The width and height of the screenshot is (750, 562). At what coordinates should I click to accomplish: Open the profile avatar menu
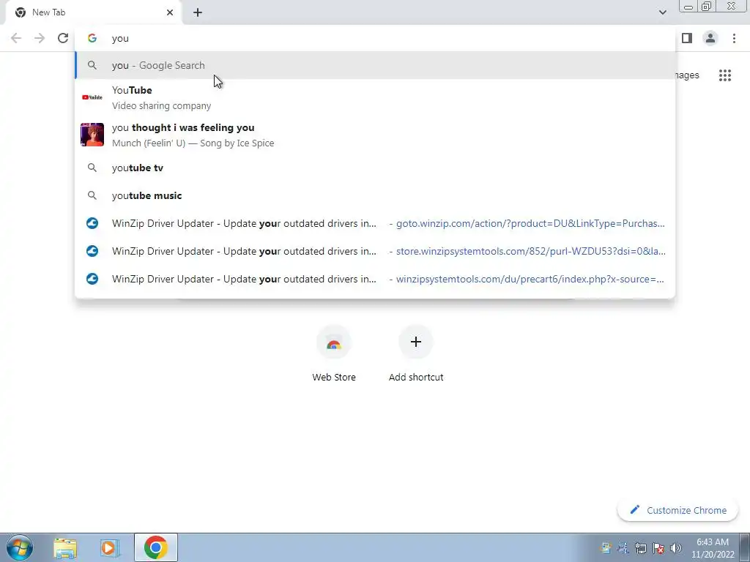click(x=710, y=38)
